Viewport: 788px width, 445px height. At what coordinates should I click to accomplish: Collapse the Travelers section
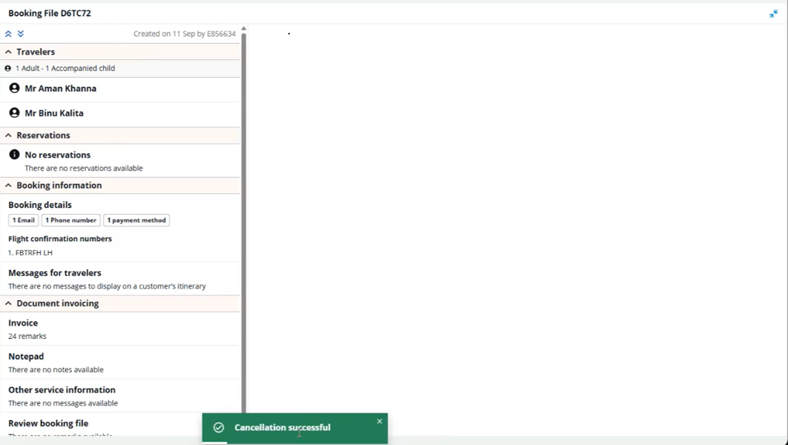(8, 52)
